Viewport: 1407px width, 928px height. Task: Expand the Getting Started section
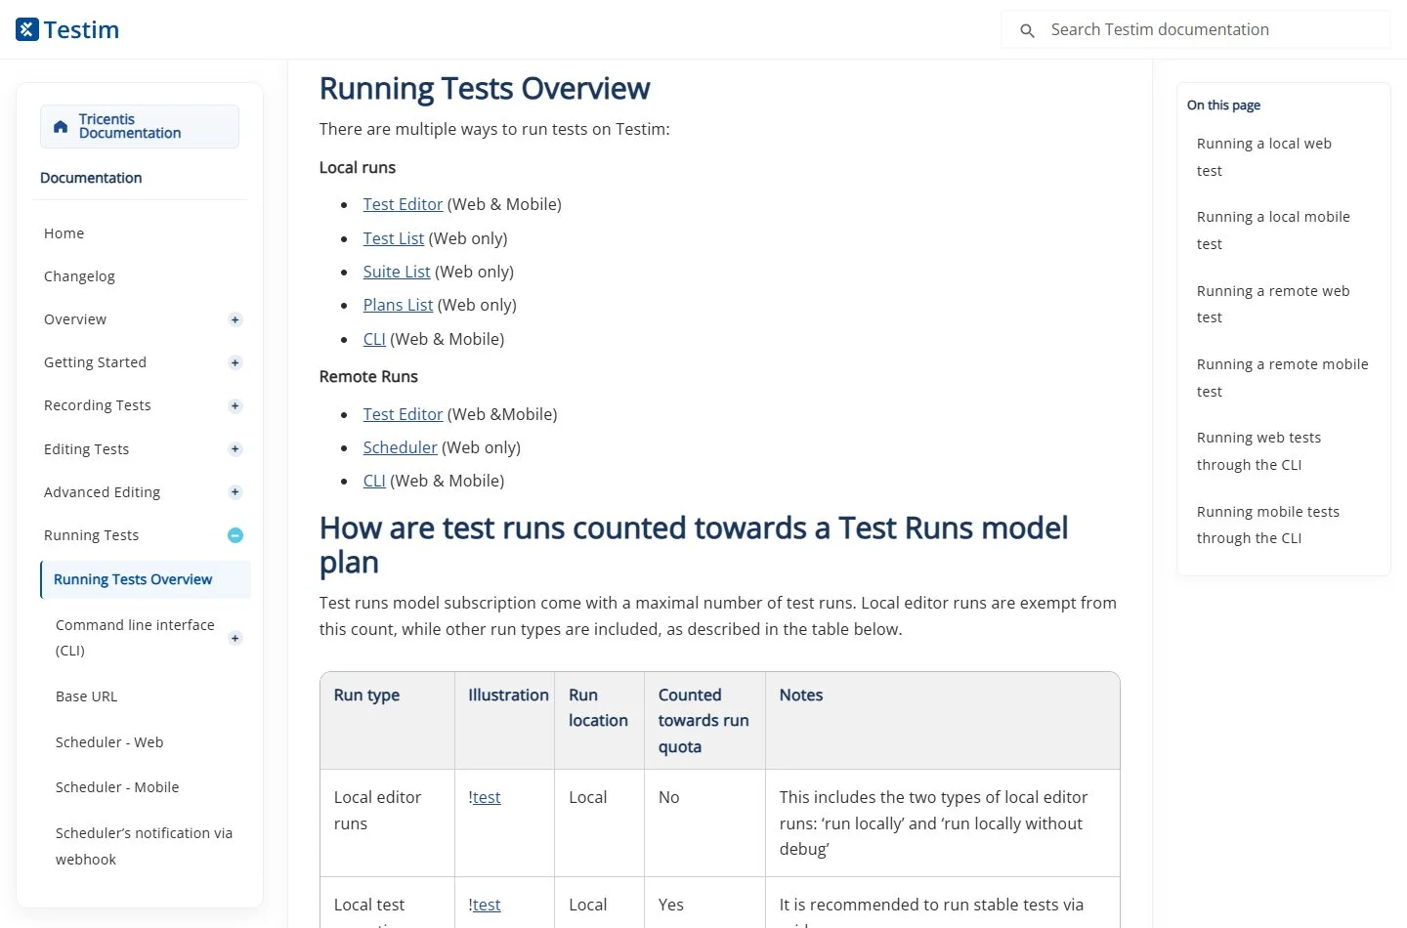coord(234,362)
